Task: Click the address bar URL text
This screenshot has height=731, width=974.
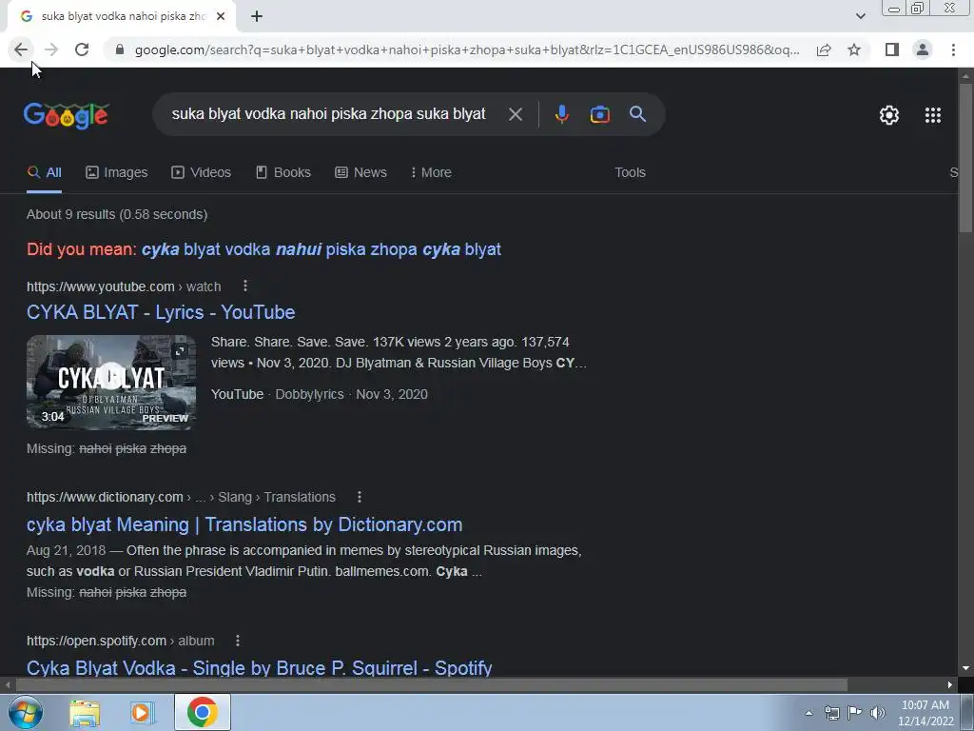Action: tap(467, 49)
